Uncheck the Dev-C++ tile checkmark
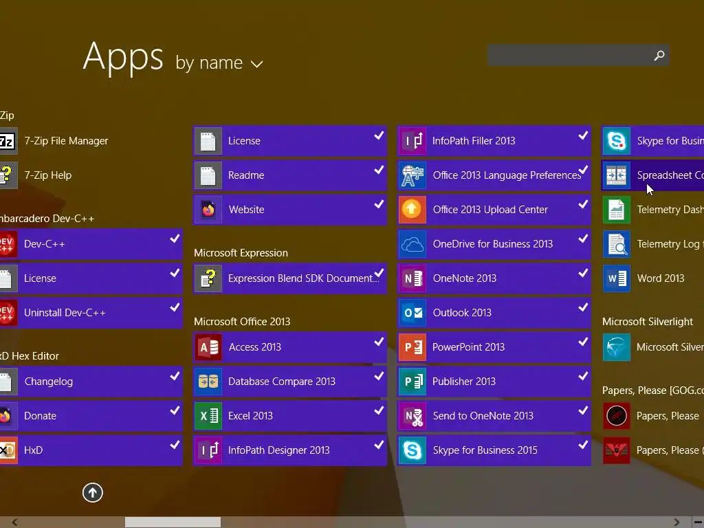This screenshot has height=528, width=704. [175, 239]
